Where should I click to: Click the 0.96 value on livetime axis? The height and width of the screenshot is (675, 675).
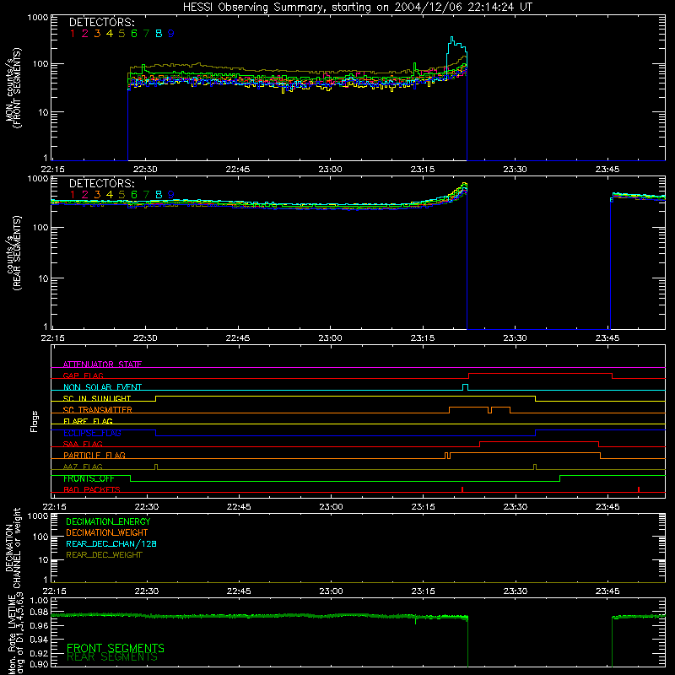(39, 625)
